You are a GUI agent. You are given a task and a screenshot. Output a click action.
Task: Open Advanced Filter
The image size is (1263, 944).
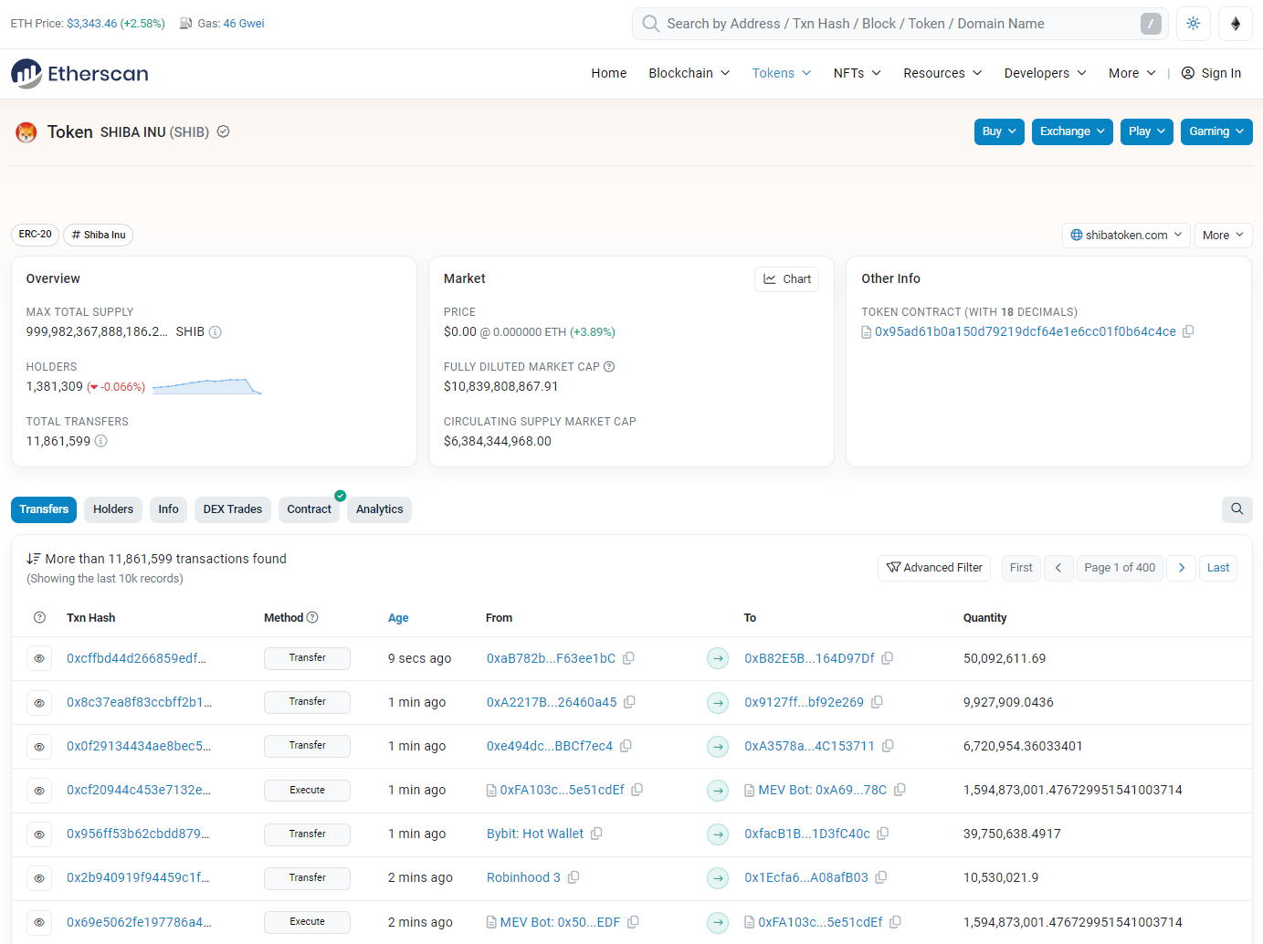(934, 568)
